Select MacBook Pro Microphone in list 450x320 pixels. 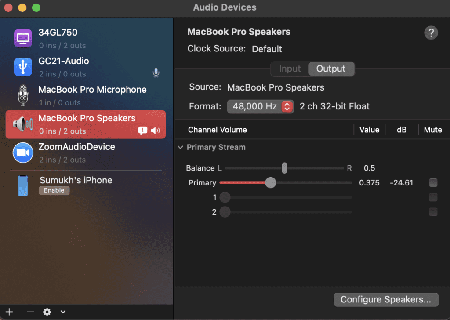pyautogui.click(x=86, y=95)
